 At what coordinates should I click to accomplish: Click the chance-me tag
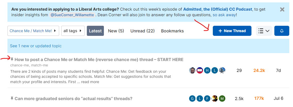(20, 65)
